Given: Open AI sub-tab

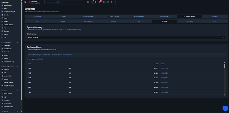Looking at the screenshot, I should (215, 21).
